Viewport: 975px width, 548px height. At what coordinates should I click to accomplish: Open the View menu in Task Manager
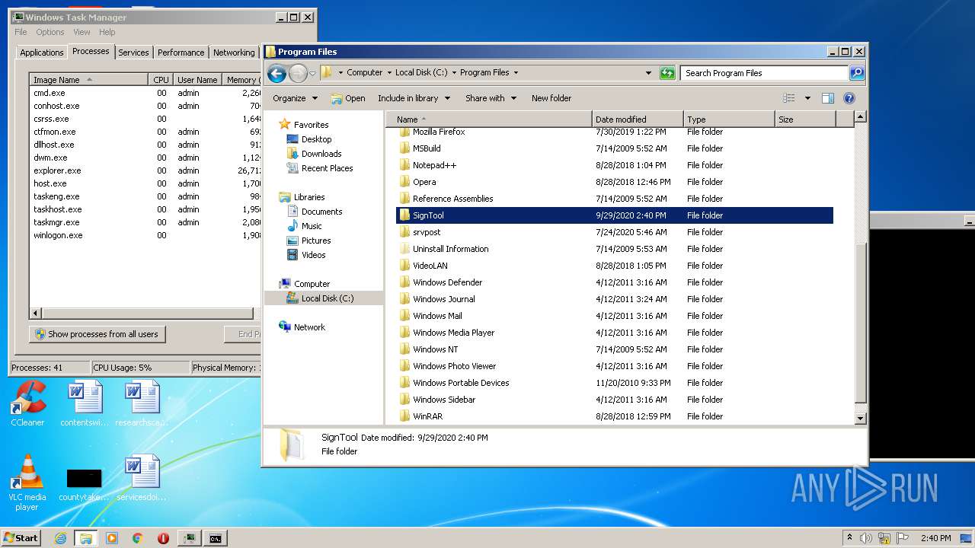tap(82, 32)
